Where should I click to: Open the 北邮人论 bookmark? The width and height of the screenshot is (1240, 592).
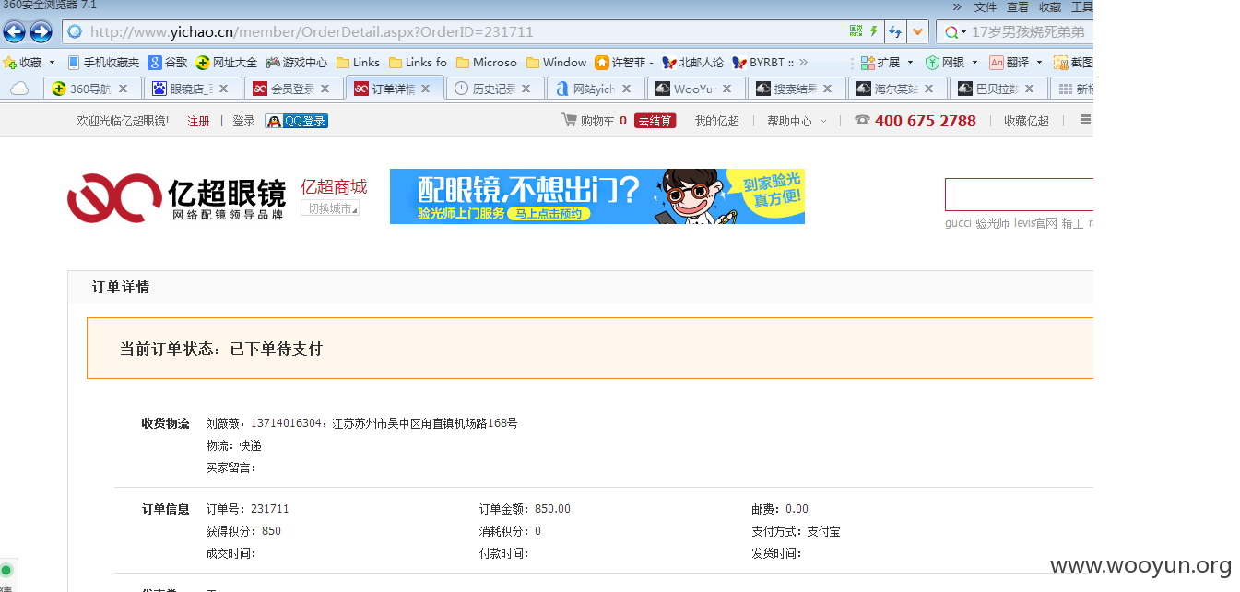coord(693,63)
